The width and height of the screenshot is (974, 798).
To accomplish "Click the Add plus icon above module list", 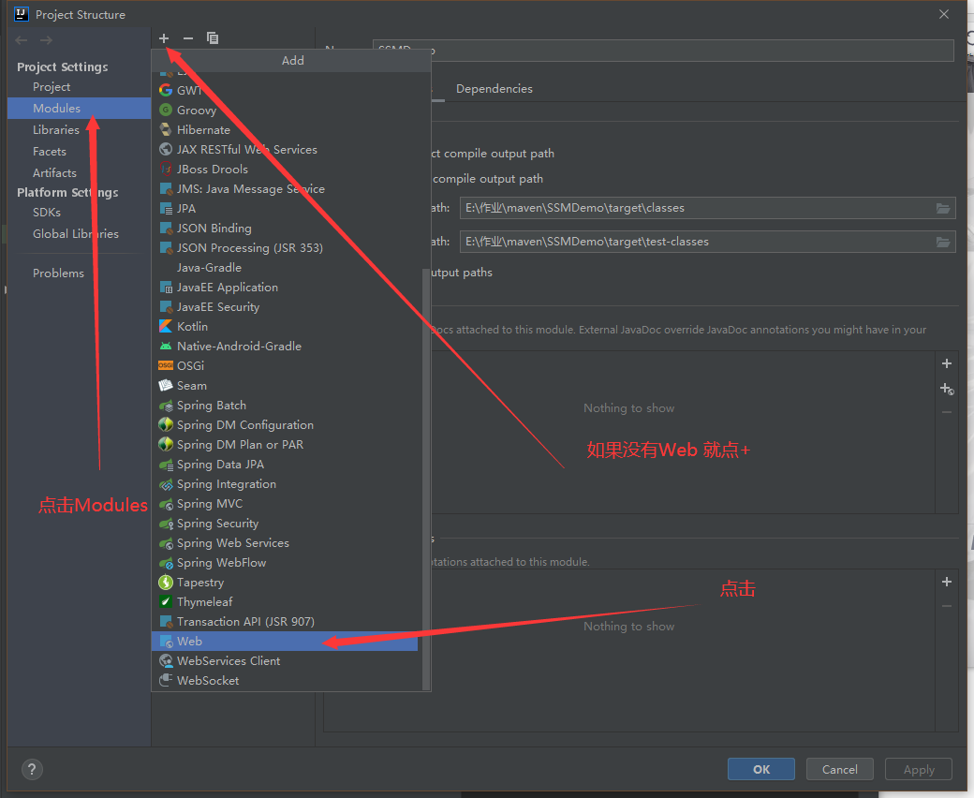I will tap(164, 38).
